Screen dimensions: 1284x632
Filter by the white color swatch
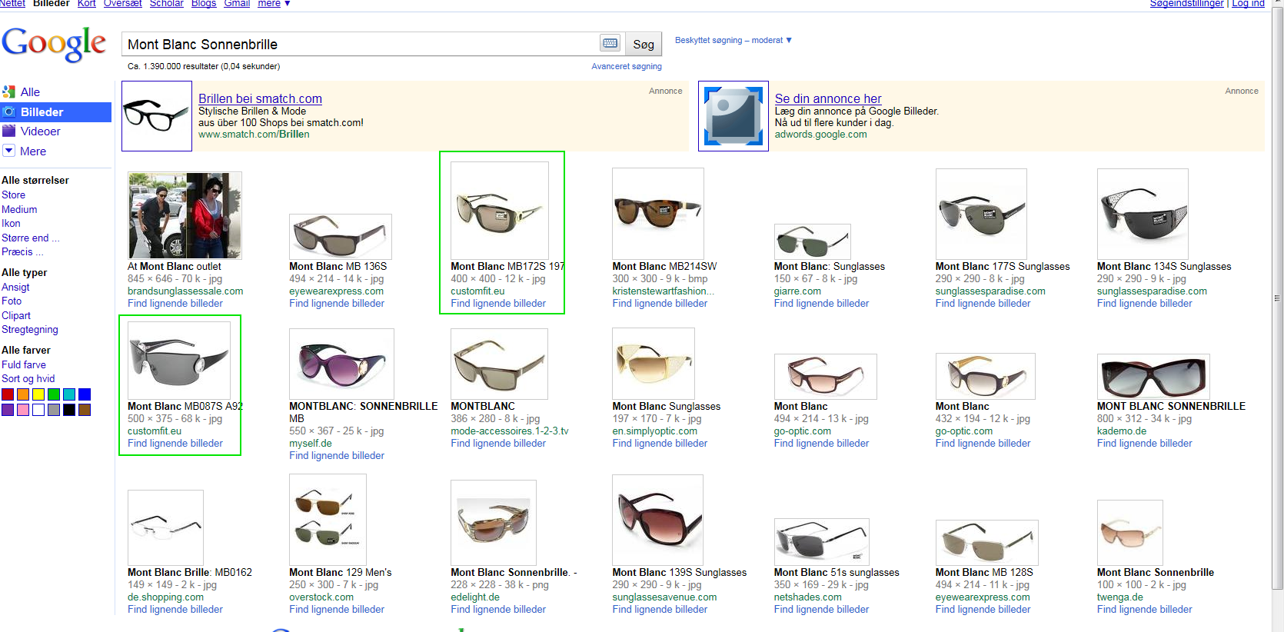click(x=38, y=410)
